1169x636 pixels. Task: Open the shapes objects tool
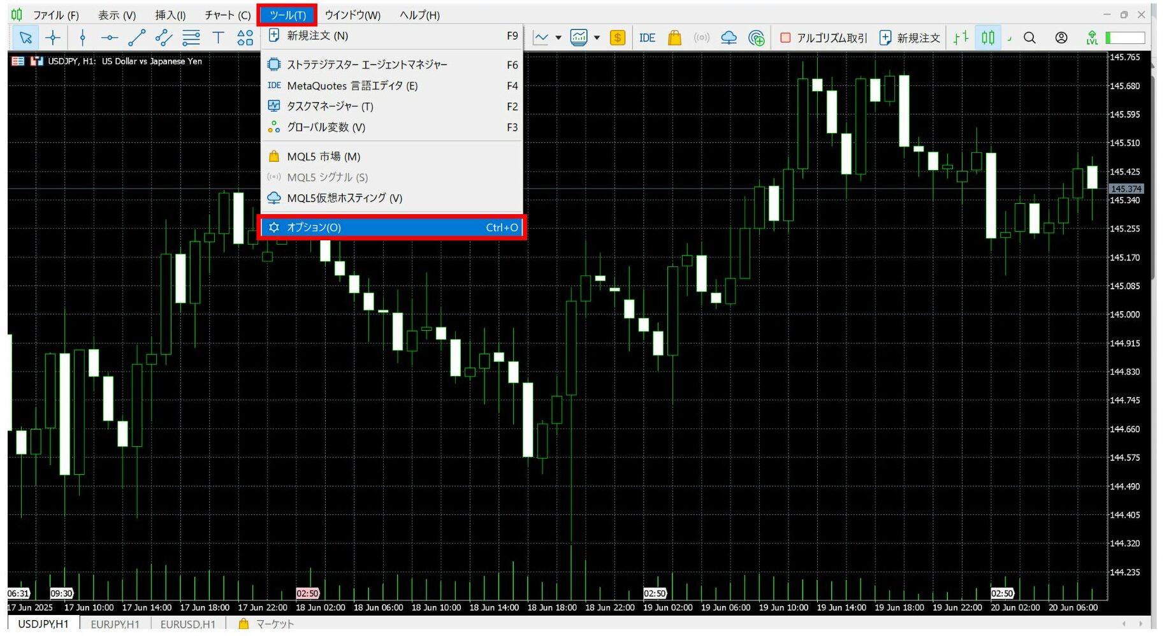coord(245,38)
